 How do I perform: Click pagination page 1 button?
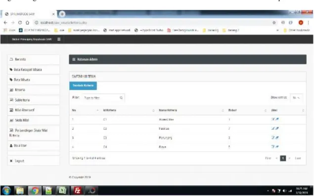point(283,158)
